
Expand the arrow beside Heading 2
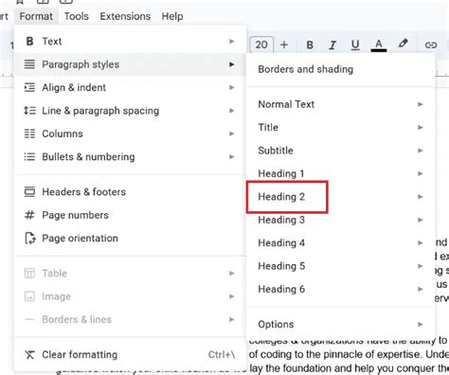point(421,197)
